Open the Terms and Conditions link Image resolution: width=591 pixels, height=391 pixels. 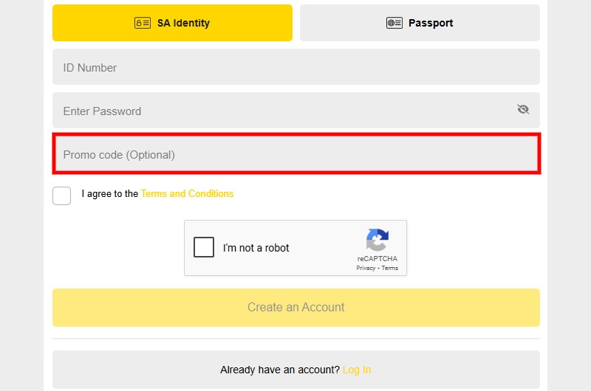coord(188,194)
